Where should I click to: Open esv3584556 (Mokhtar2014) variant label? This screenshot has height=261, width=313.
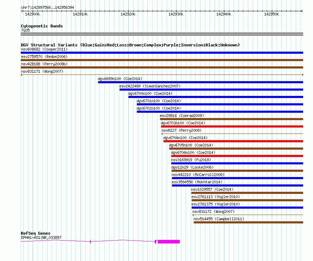click(x=197, y=182)
